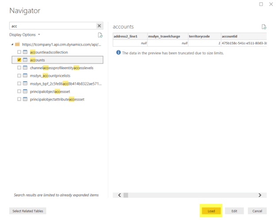This screenshot has width=276, height=220.
Task: Click table icon of principalobjectattributeaccessset
Action: coord(25,99)
